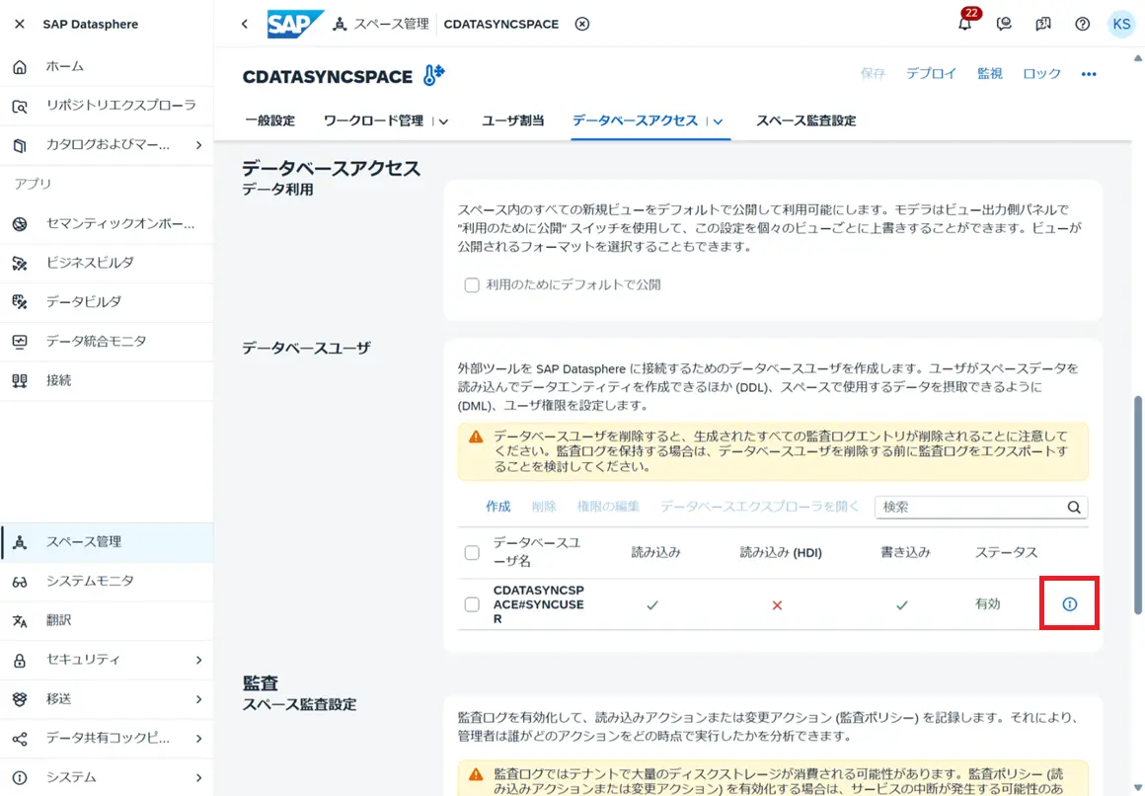
Task: Open データ共有コックピ... entry
Action: (x=107, y=739)
